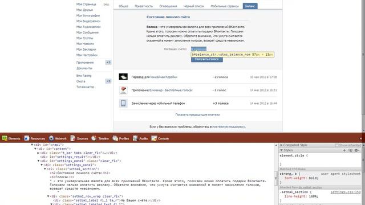This screenshot has height=205, width=365.
Task: Open the Profiles panel icon
Action: pos(115,138)
